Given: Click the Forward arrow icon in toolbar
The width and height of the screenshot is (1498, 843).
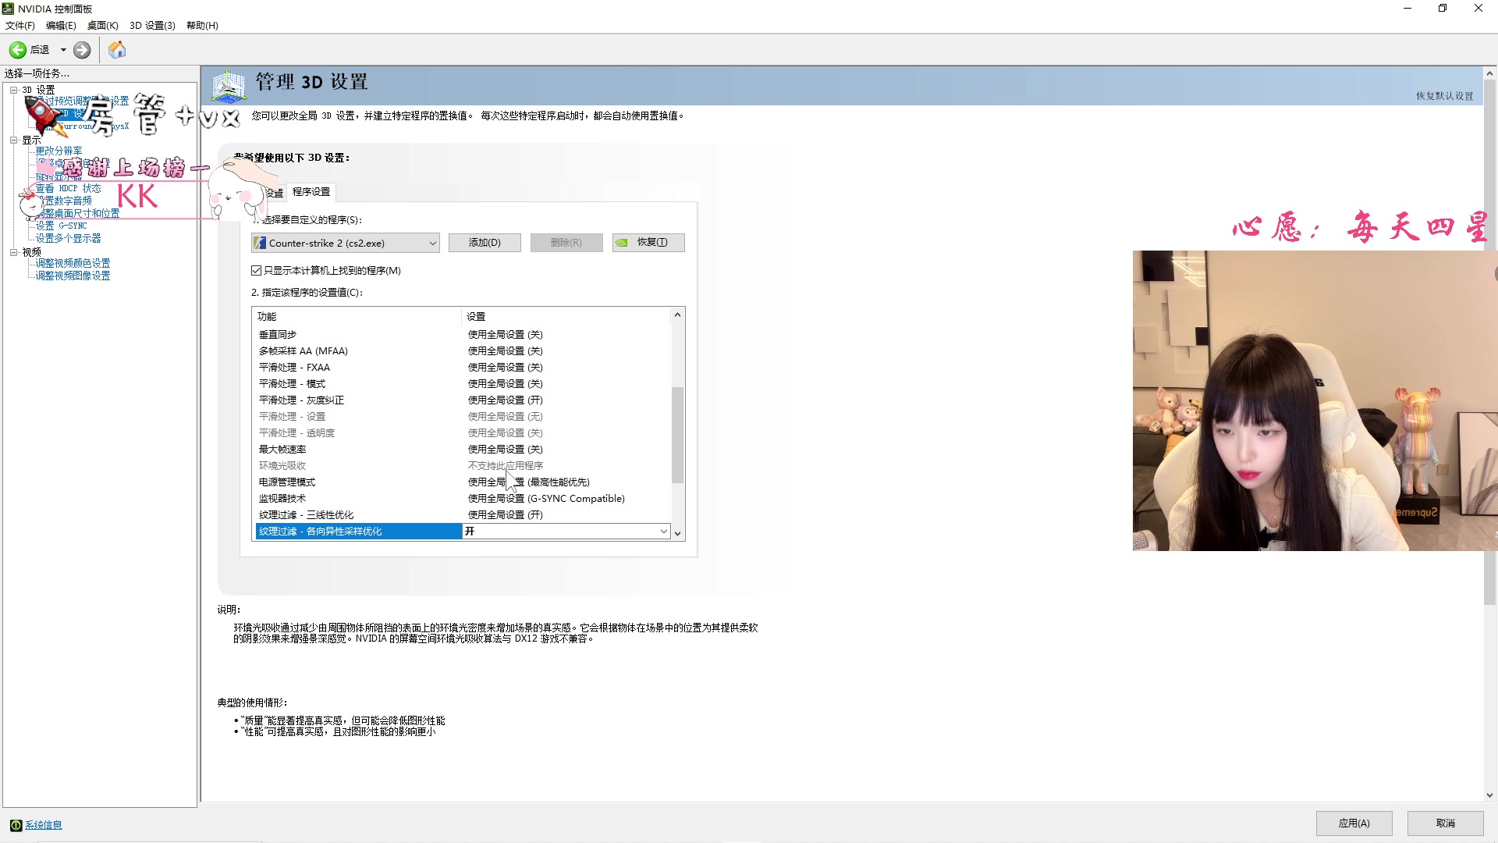Looking at the screenshot, I should pos(82,50).
